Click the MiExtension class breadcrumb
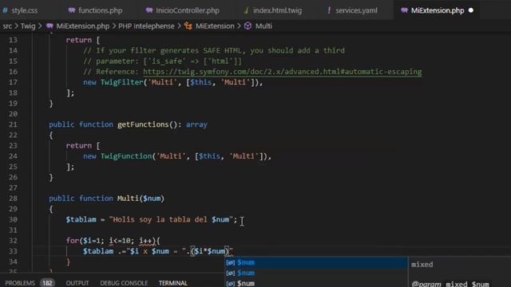Screen dimensions: 511x287 [215, 26]
